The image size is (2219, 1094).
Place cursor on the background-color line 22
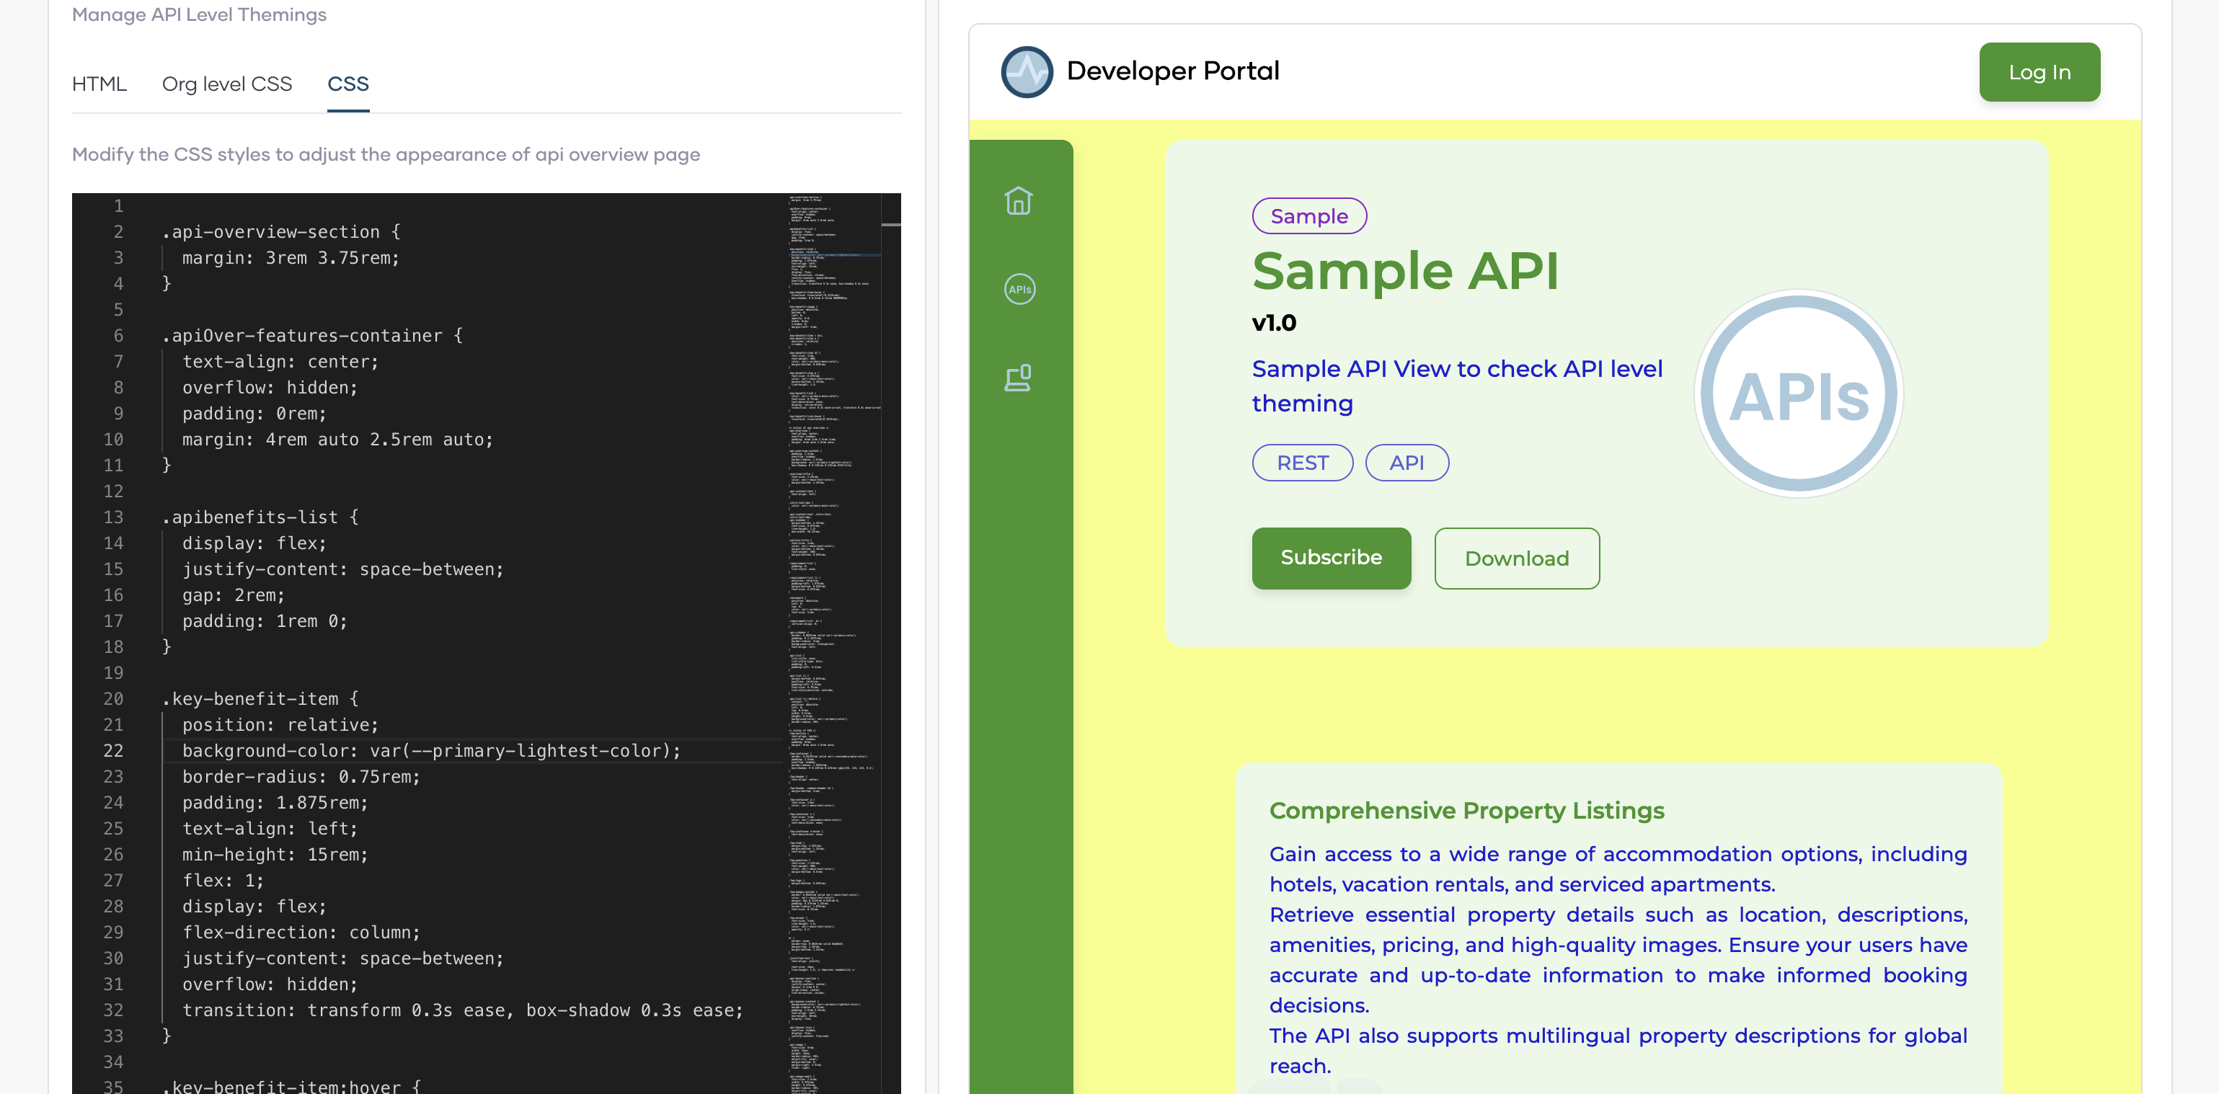tap(430, 750)
